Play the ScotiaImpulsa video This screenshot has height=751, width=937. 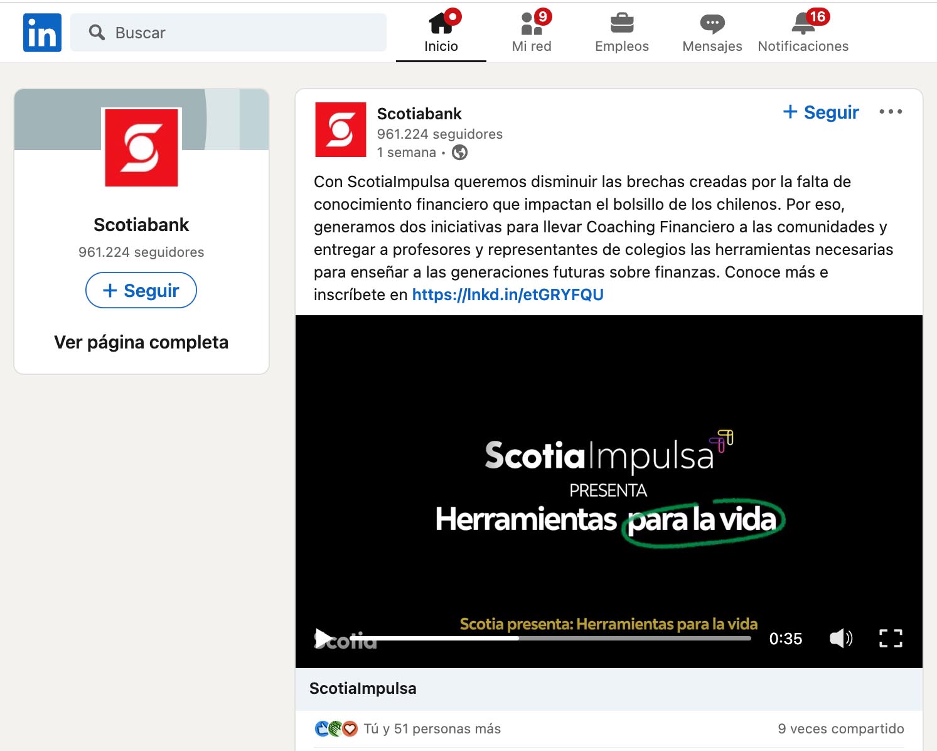coord(323,638)
